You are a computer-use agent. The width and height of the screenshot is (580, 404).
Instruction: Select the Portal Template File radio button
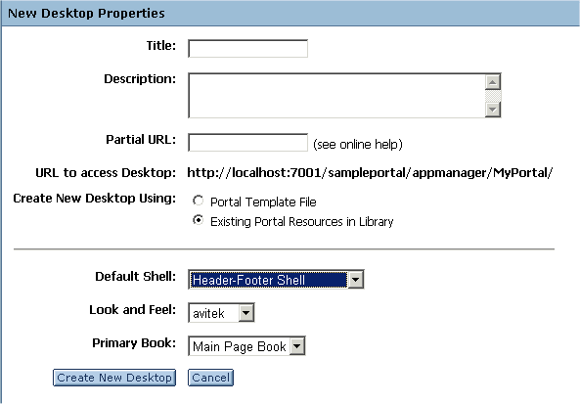pyautogui.click(x=199, y=201)
